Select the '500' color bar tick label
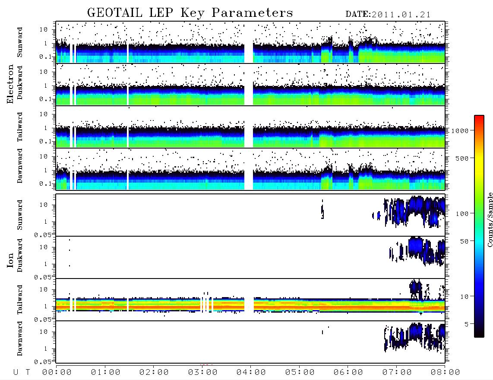The height and width of the screenshot is (380, 493). pyautogui.click(x=462, y=158)
